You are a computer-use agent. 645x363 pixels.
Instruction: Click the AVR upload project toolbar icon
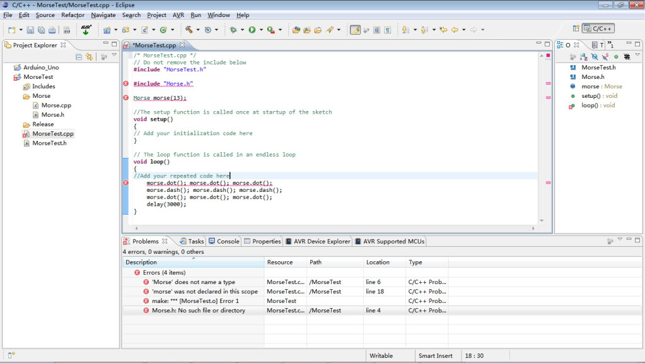(x=86, y=30)
